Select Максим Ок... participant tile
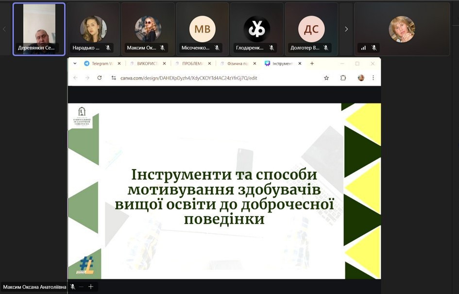Viewport: 459px width, 294px height. point(148,29)
